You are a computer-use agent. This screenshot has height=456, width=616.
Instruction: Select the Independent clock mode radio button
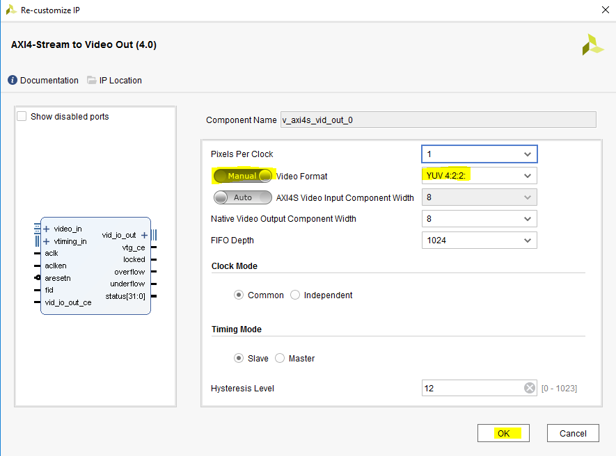click(x=295, y=295)
